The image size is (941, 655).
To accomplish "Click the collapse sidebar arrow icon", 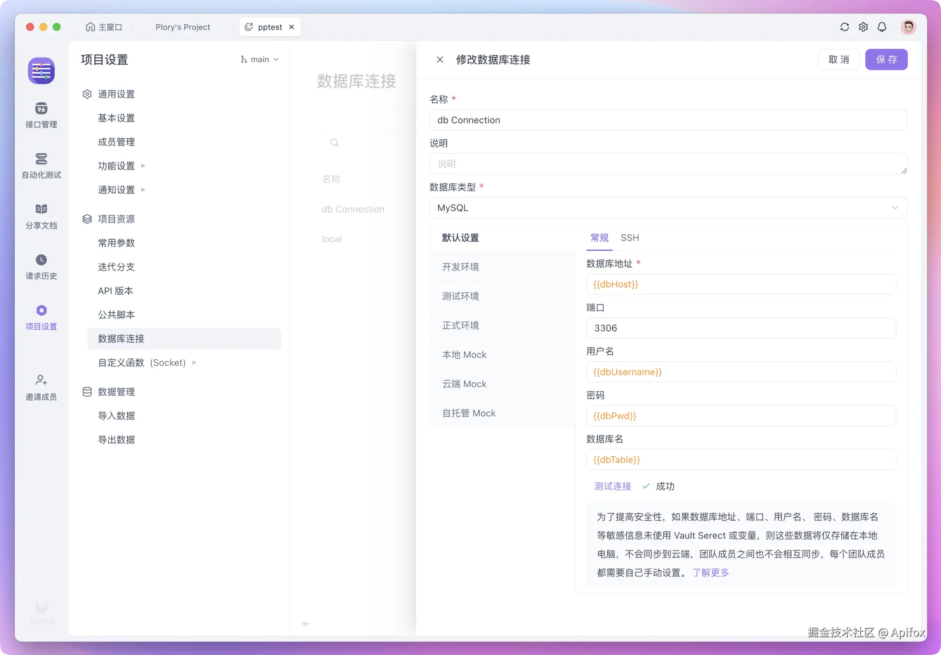I will tap(305, 624).
